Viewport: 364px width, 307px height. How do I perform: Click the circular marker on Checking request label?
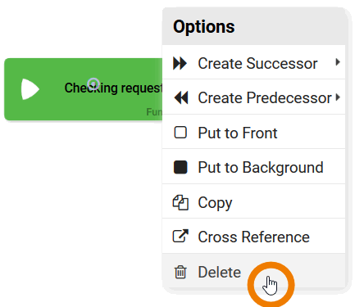(93, 84)
